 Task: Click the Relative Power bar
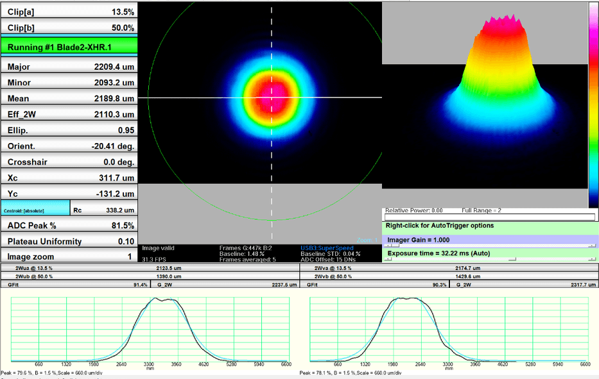click(490, 217)
